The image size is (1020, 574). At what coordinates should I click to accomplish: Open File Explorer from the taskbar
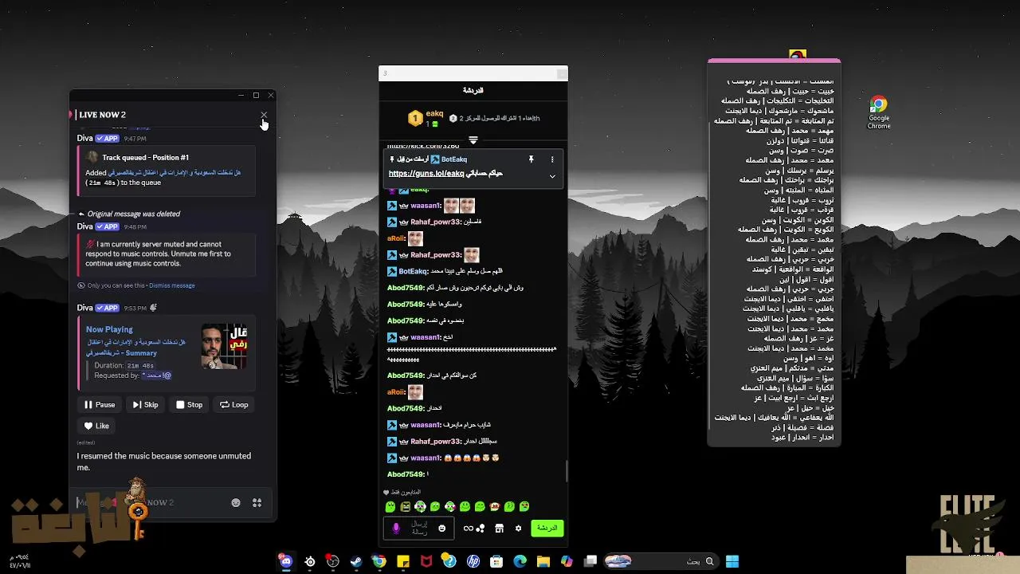(x=543, y=561)
